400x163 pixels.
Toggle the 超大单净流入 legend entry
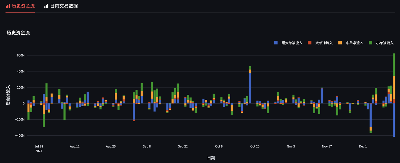(x=288, y=43)
